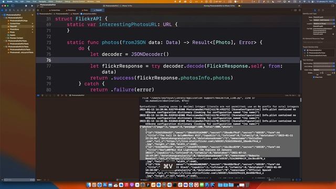Add a new editor pane
Viewport: 336px width, 189px height.
coord(299,10)
